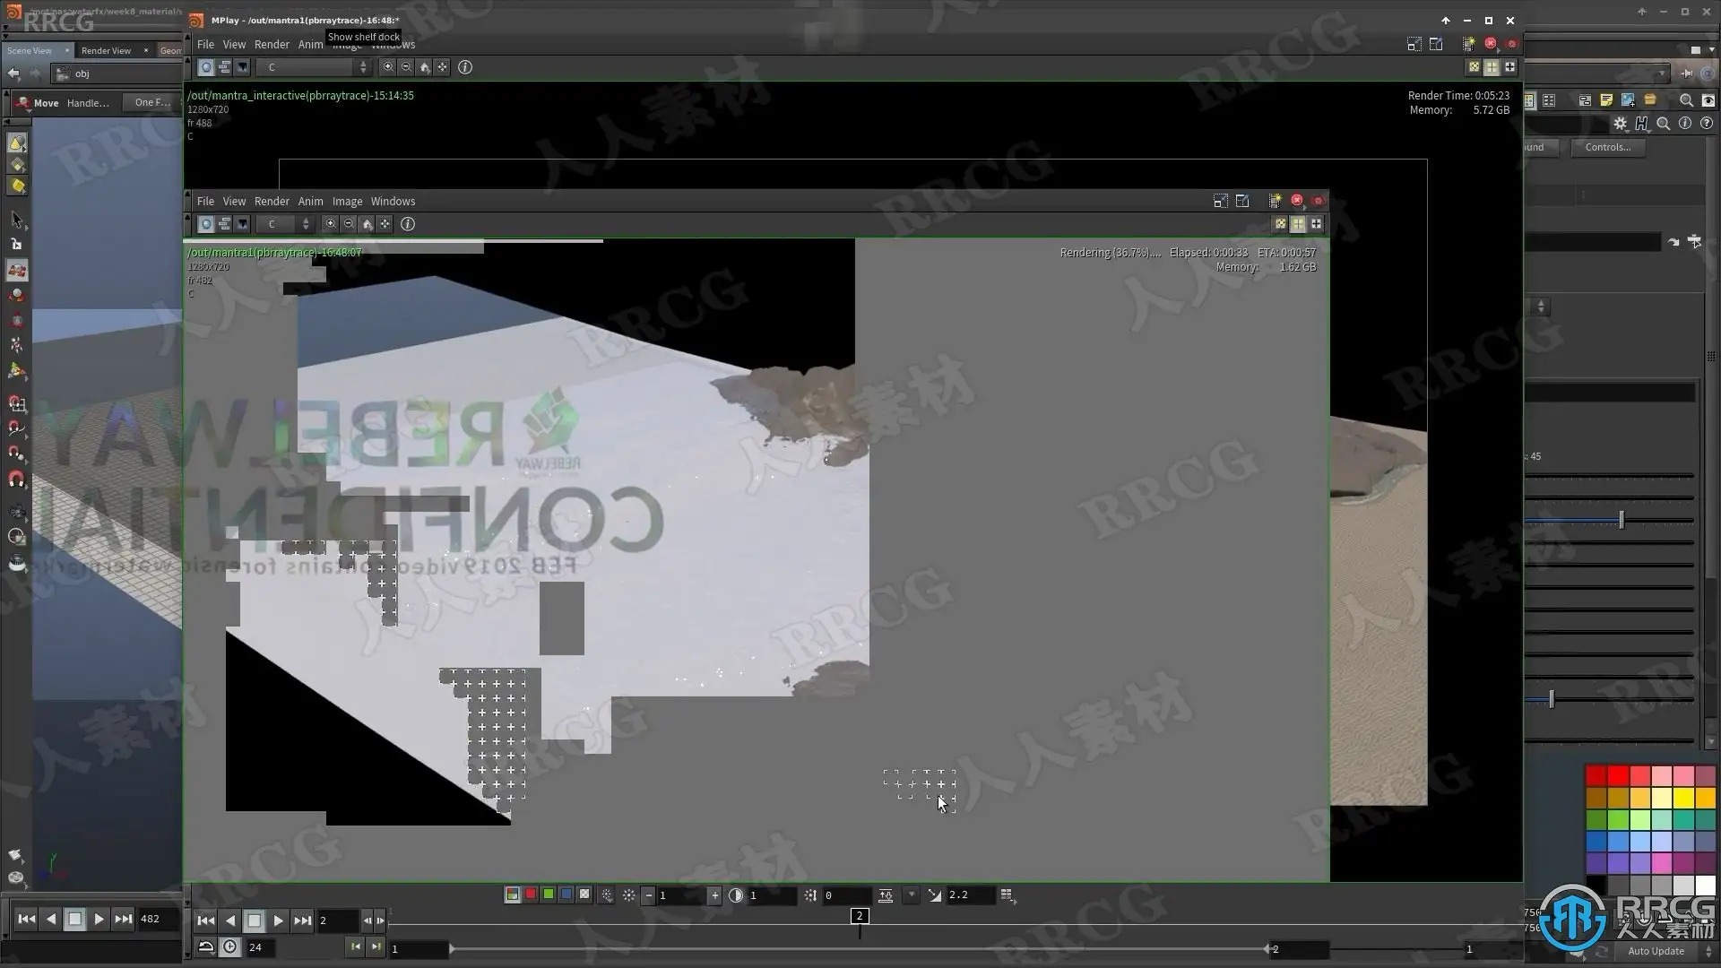Viewport: 1721px width, 968px height.
Task: Click zoom out icon in inner MPlay toolbar
Action: [x=349, y=224]
